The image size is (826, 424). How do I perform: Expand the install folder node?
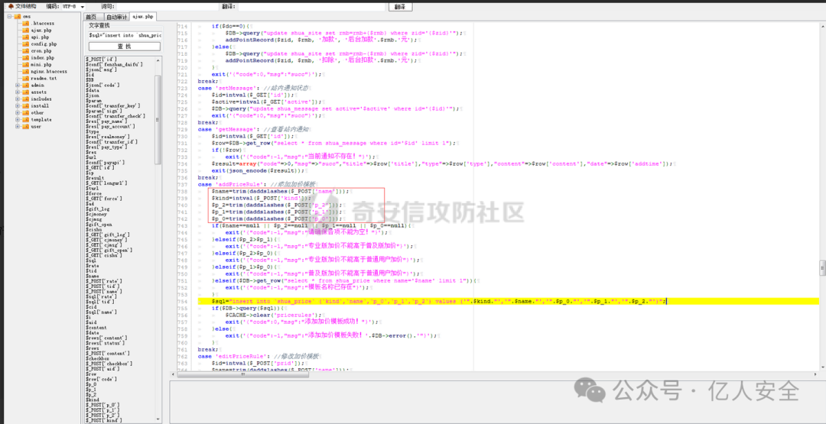point(18,105)
